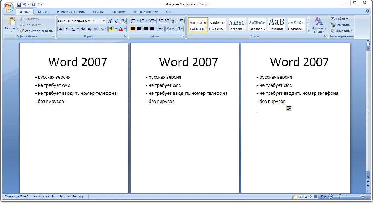This screenshot has height=204, width=373.
Task: Open Change Case Aa dropdown
Action: coord(103,29)
